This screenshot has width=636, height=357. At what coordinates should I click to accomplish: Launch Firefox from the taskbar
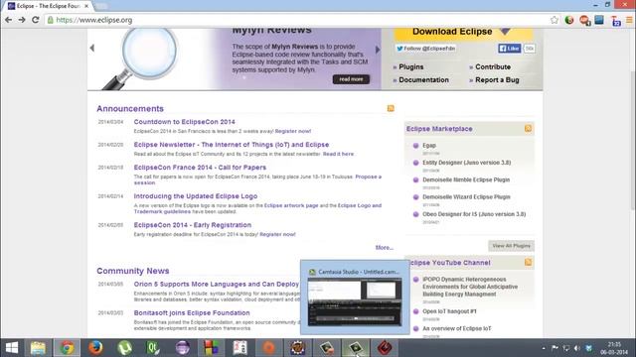[95, 348]
